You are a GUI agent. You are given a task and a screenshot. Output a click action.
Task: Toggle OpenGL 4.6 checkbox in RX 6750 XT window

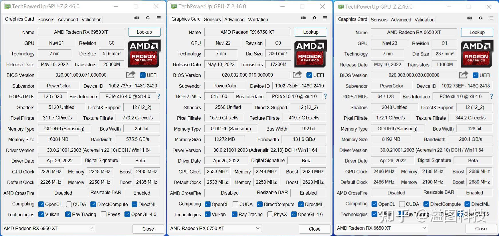pos(294,214)
